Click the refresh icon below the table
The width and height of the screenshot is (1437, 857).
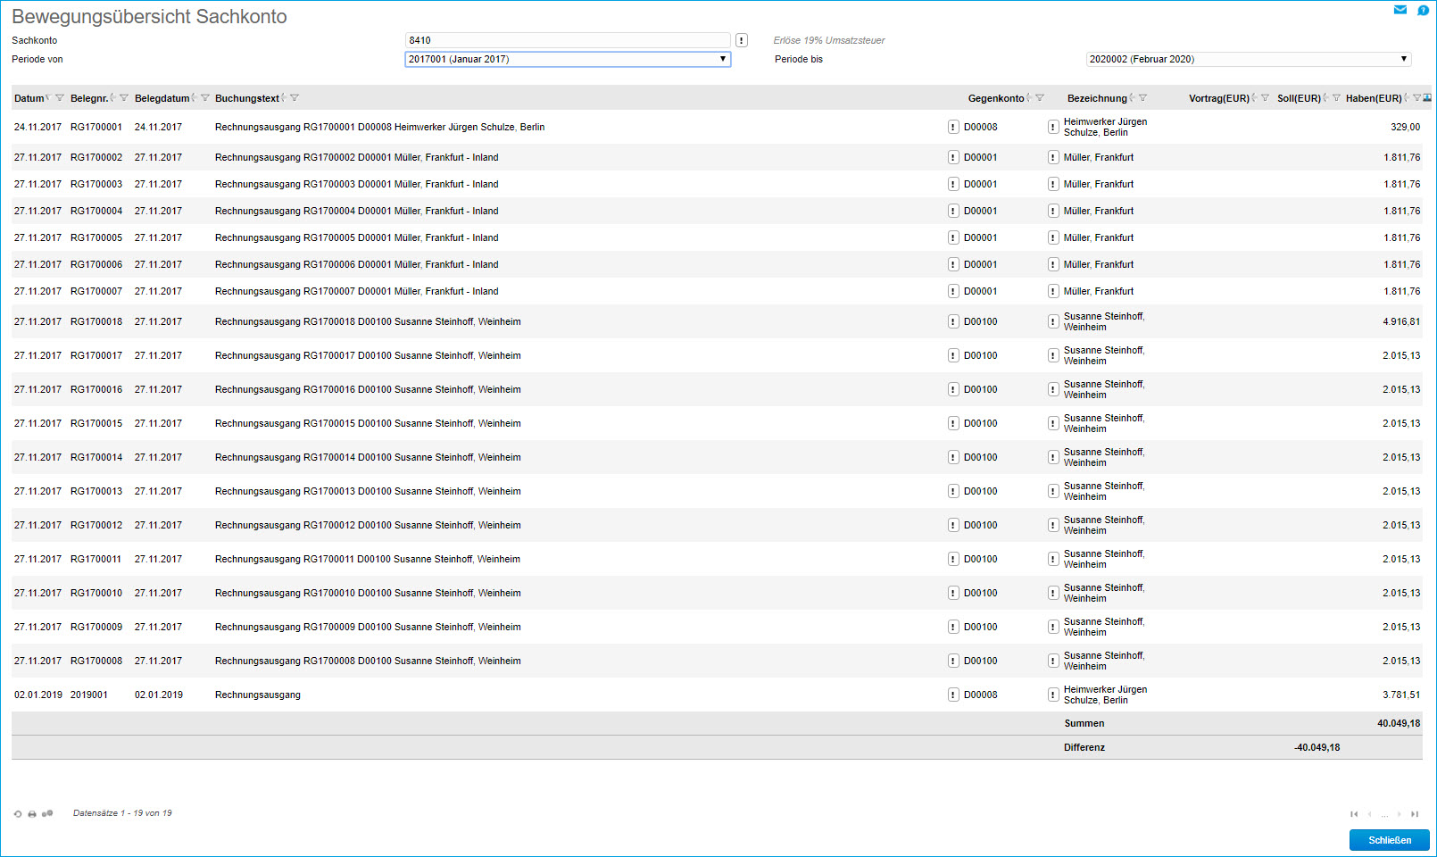(18, 814)
